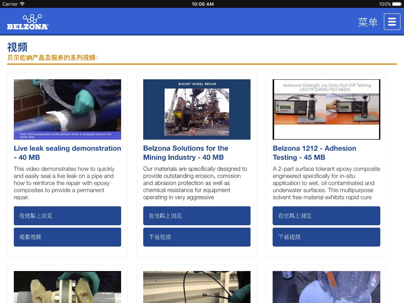Screen dimensions: 404x303
Task: Open the pipe flange video thumbnail
Action: pyautogui.click(x=67, y=287)
